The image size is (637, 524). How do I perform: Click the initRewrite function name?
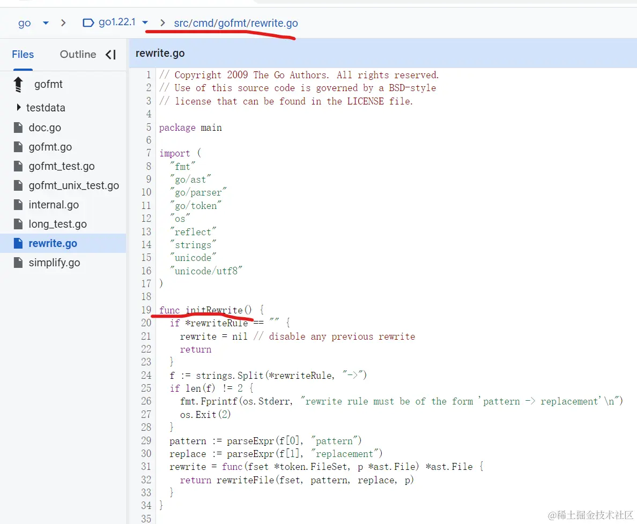click(214, 310)
